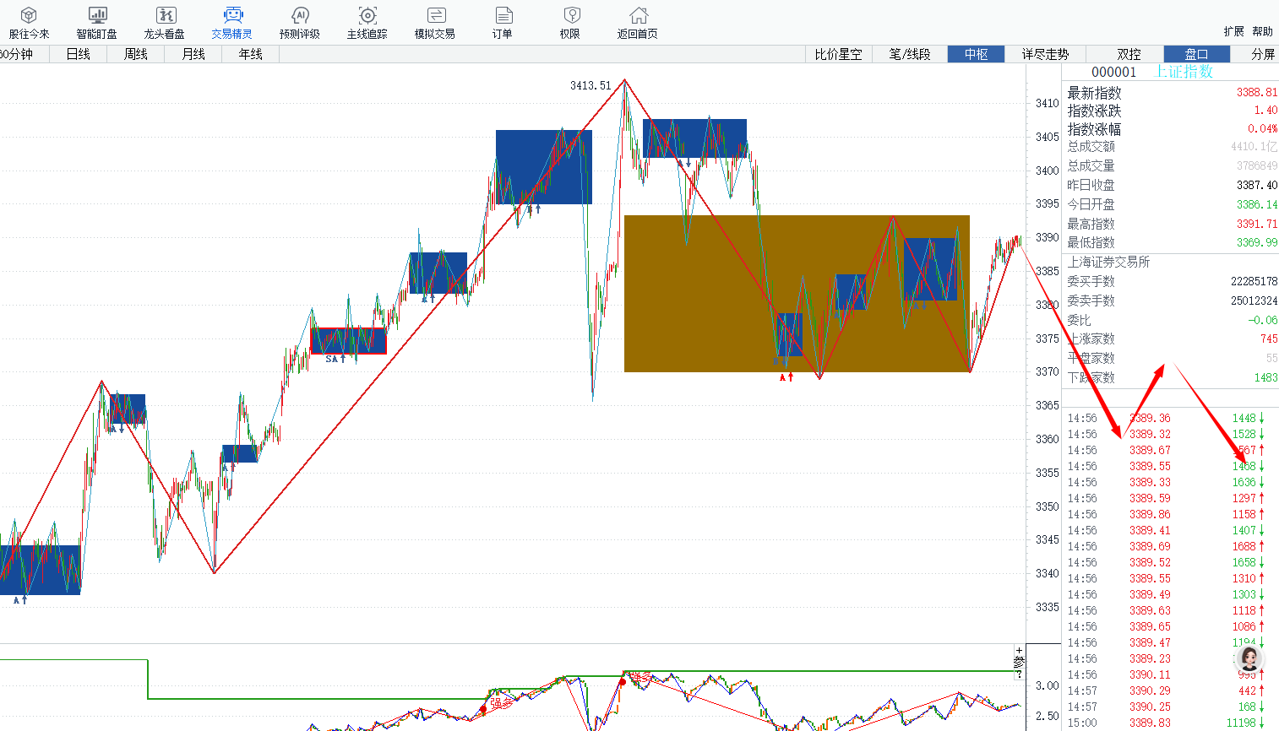Switch to the 日线 period tab
Image resolution: width=1279 pixels, height=731 pixels.
pos(78,54)
